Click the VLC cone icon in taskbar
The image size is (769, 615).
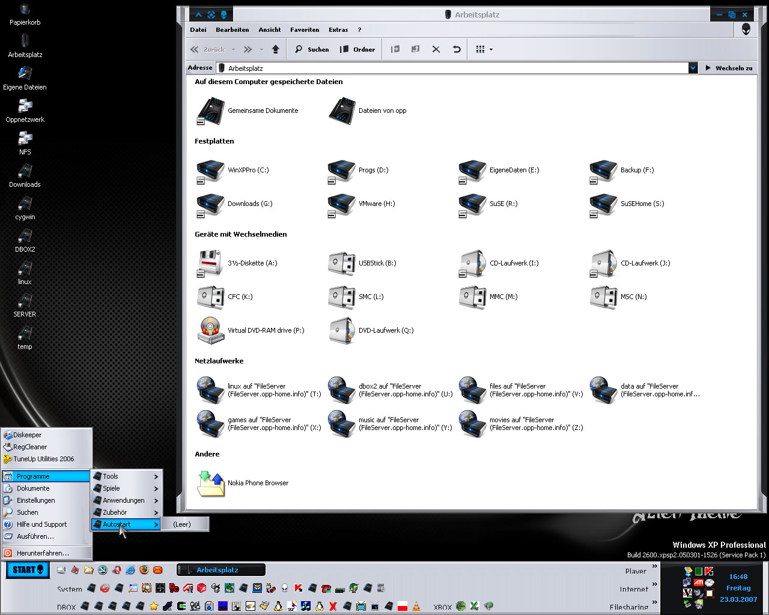coord(416,607)
